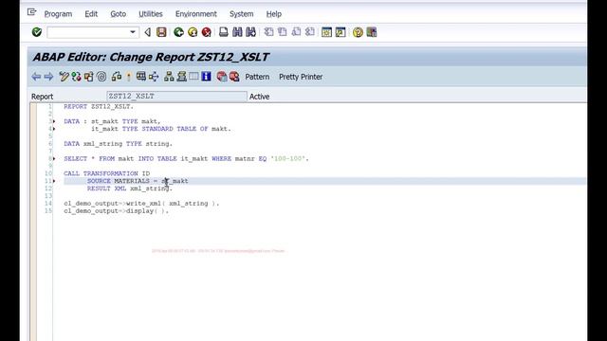Viewport: 607px width, 341px height.
Task: Click the Pattern button
Action: click(257, 77)
